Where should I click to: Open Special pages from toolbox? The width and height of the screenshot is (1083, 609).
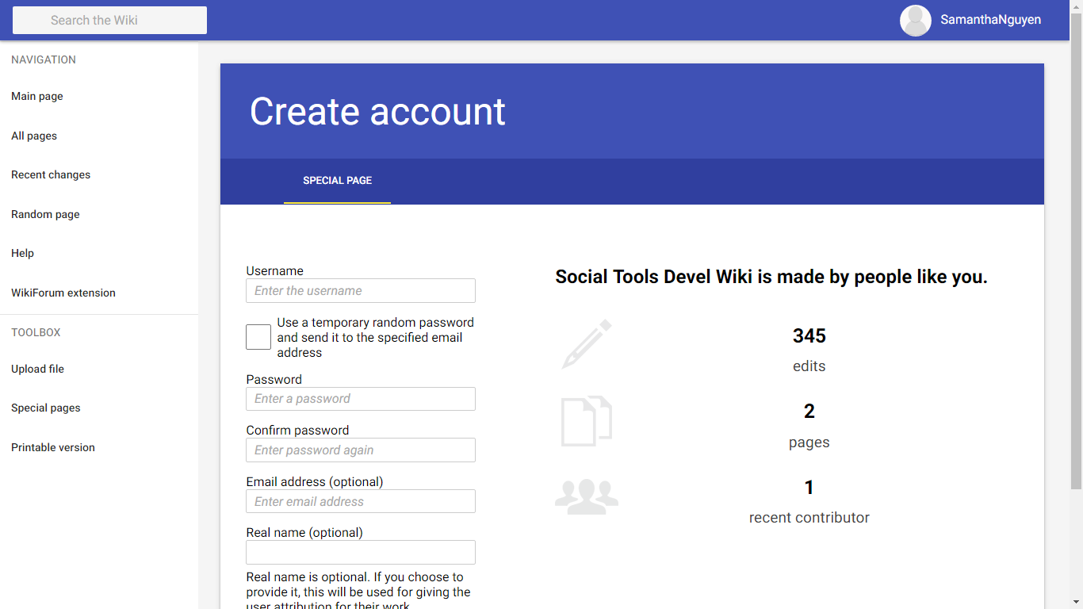[46, 408]
